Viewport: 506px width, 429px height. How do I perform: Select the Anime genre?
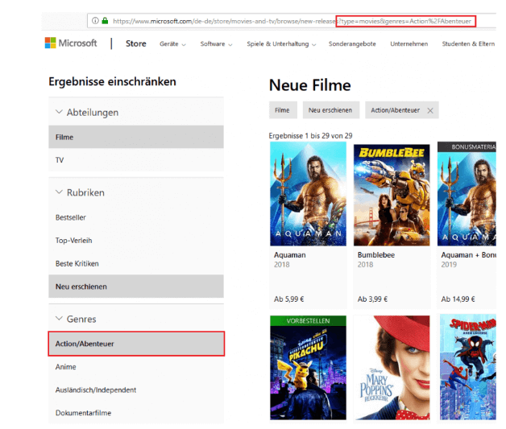[136, 367]
